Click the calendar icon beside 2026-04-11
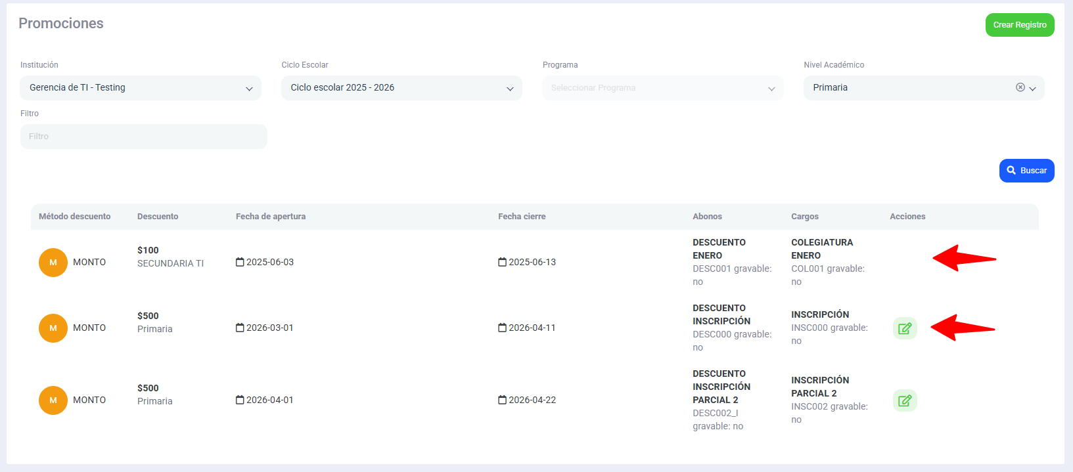This screenshot has width=1073, height=472. coord(502,328)
